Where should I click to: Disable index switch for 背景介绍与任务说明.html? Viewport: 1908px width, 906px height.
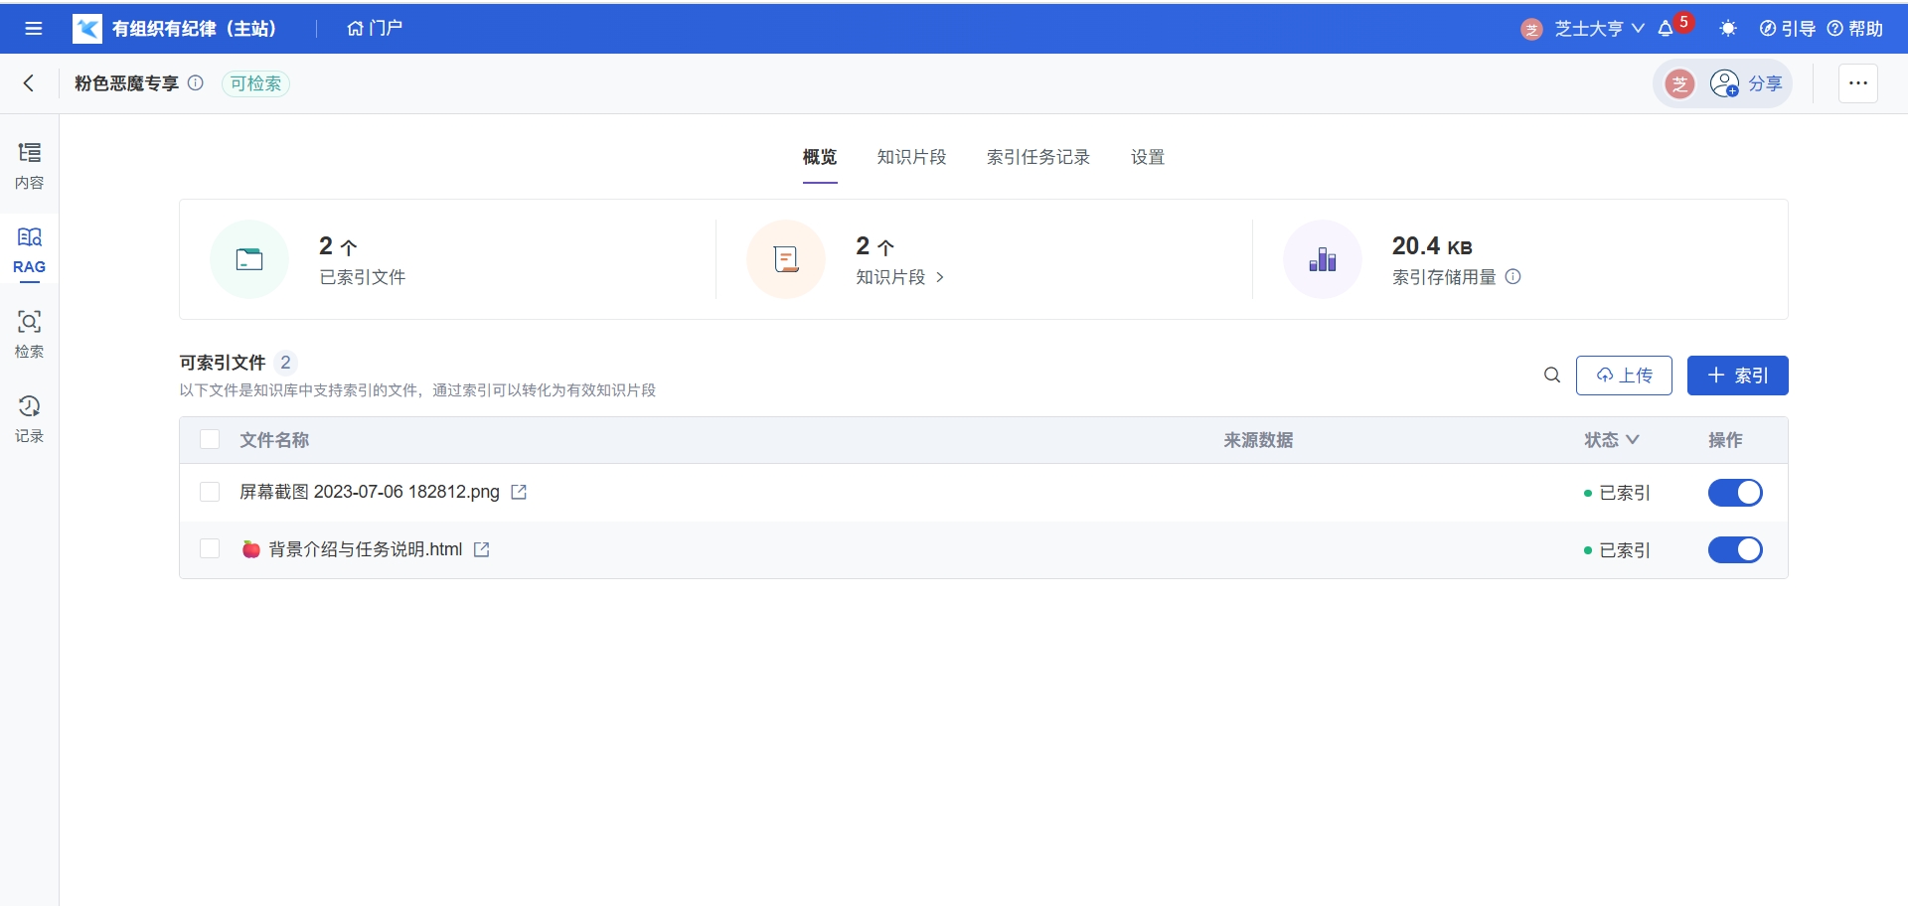click(1734, 550)
